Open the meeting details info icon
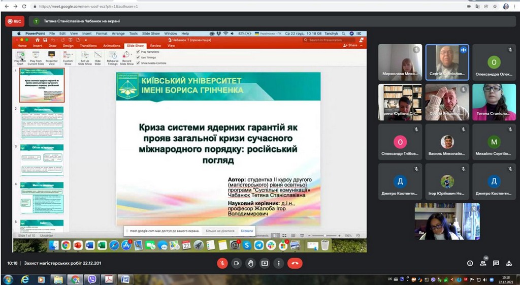This screenshot has height=285, width=520. pos(470,263)
